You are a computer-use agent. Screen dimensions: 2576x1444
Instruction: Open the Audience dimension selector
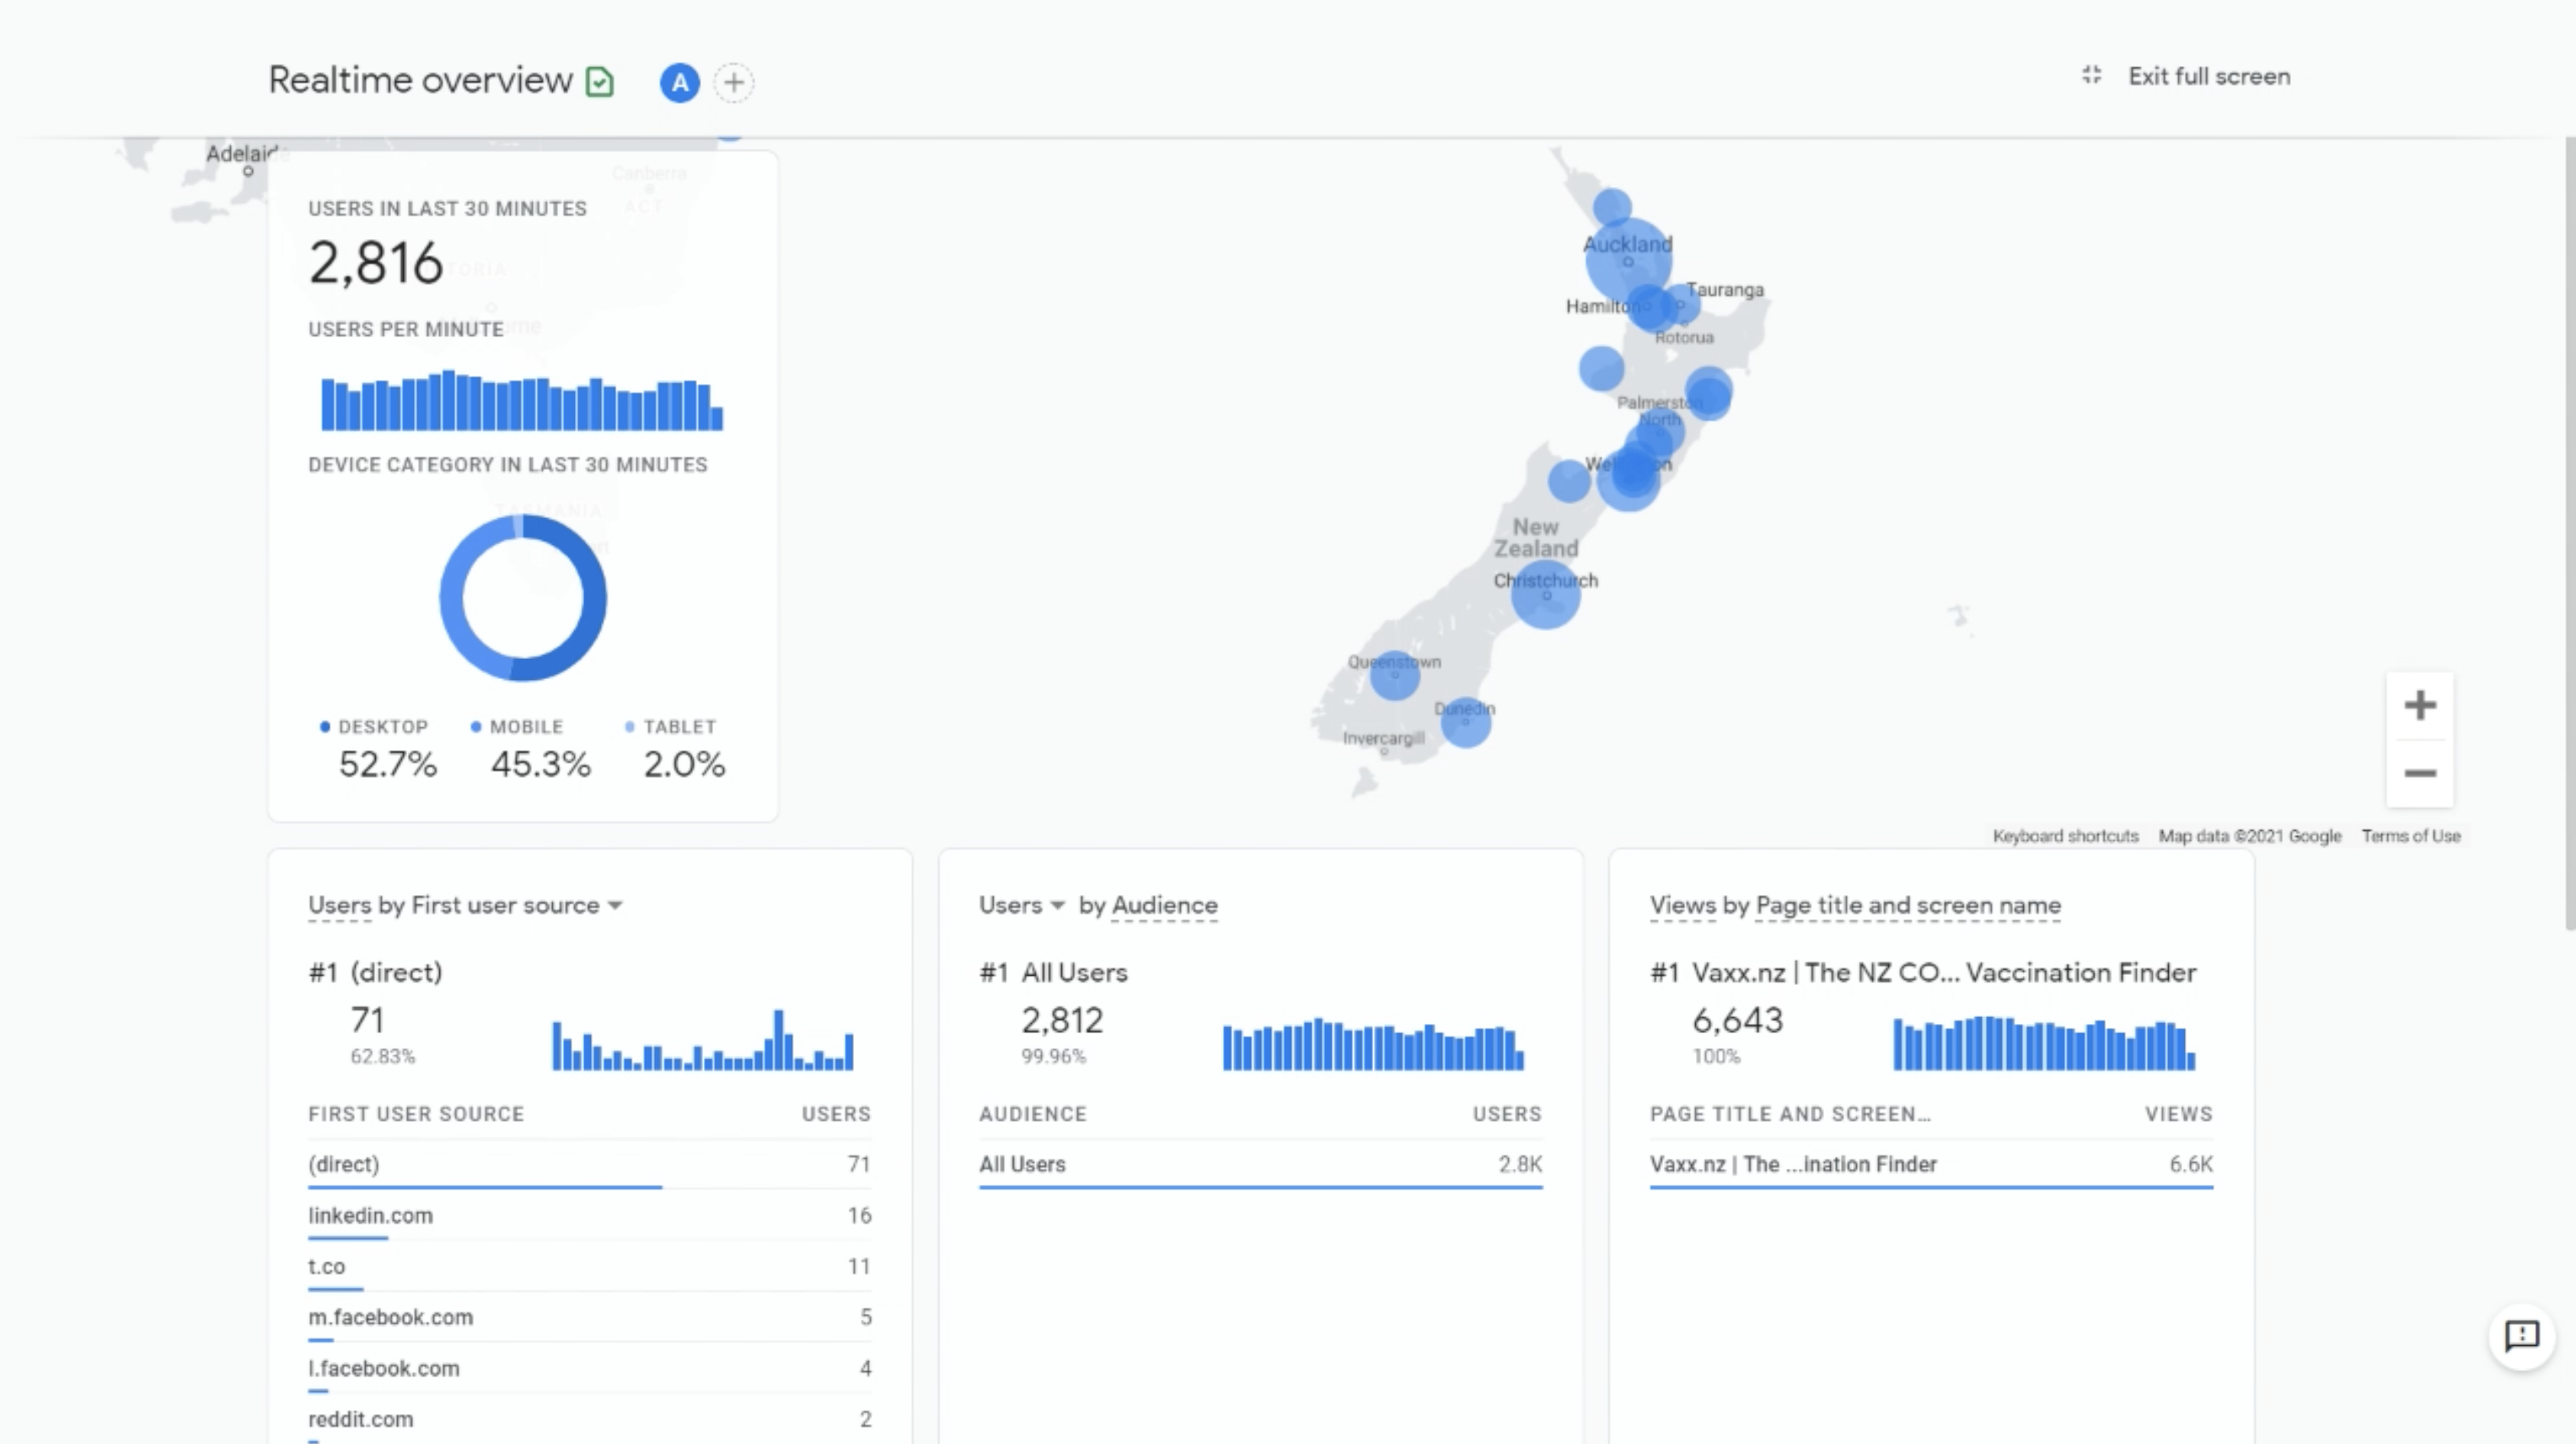(x=1164, y=906)
